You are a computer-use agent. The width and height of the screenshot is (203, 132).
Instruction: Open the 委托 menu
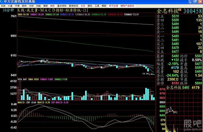click(90, 6)
